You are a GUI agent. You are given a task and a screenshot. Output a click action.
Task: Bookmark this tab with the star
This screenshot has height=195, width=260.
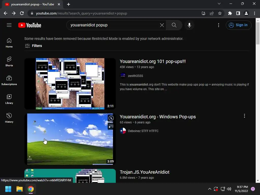click(220, 13)
